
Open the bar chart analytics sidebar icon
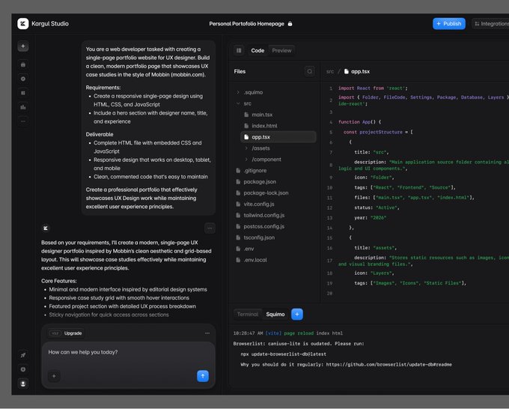pos(23,107)
